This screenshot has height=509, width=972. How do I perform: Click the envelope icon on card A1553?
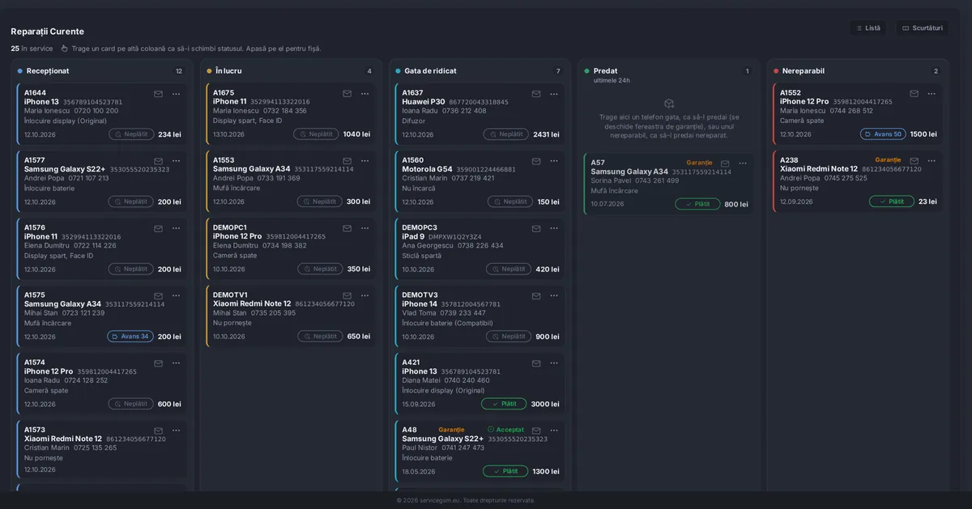tap(347, 161)
